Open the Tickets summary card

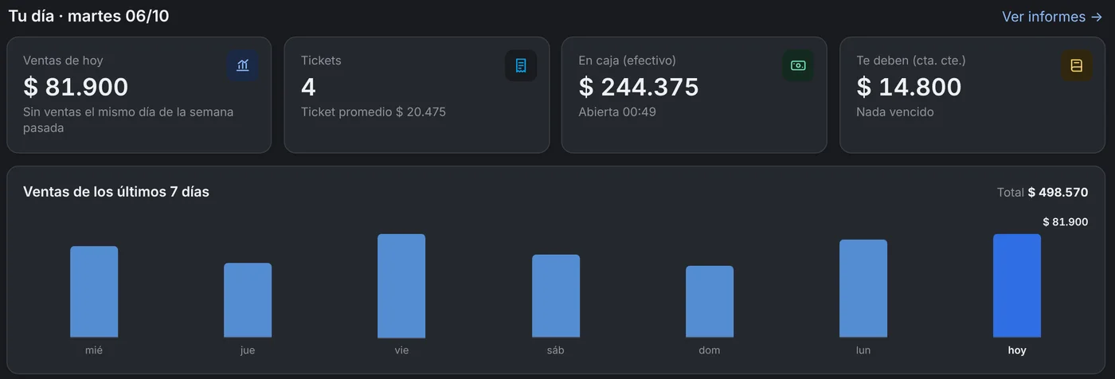click(417, 95)
